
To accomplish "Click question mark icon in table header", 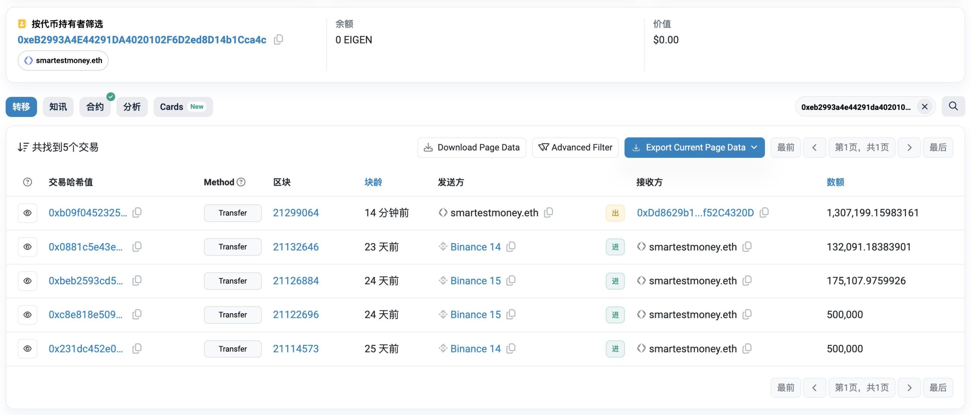I will coord(27,182).
